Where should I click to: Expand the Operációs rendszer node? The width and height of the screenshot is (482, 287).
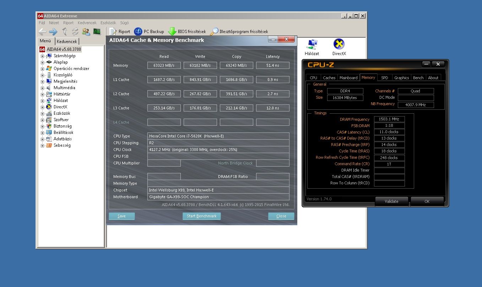click(43, 69)
